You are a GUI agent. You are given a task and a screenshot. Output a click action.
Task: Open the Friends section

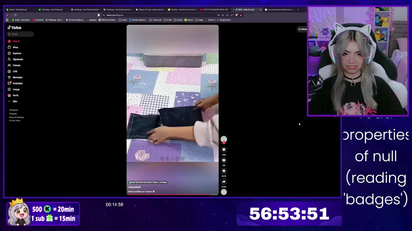14,65
